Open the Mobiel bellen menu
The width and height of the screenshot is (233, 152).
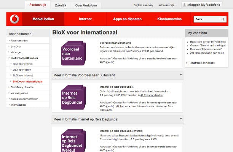[x=43, y=19]
